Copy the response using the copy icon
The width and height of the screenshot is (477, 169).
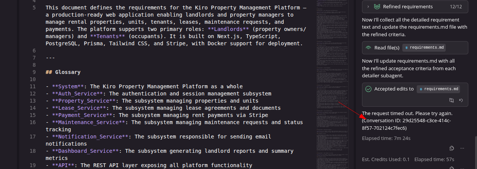tap(452, 148)
